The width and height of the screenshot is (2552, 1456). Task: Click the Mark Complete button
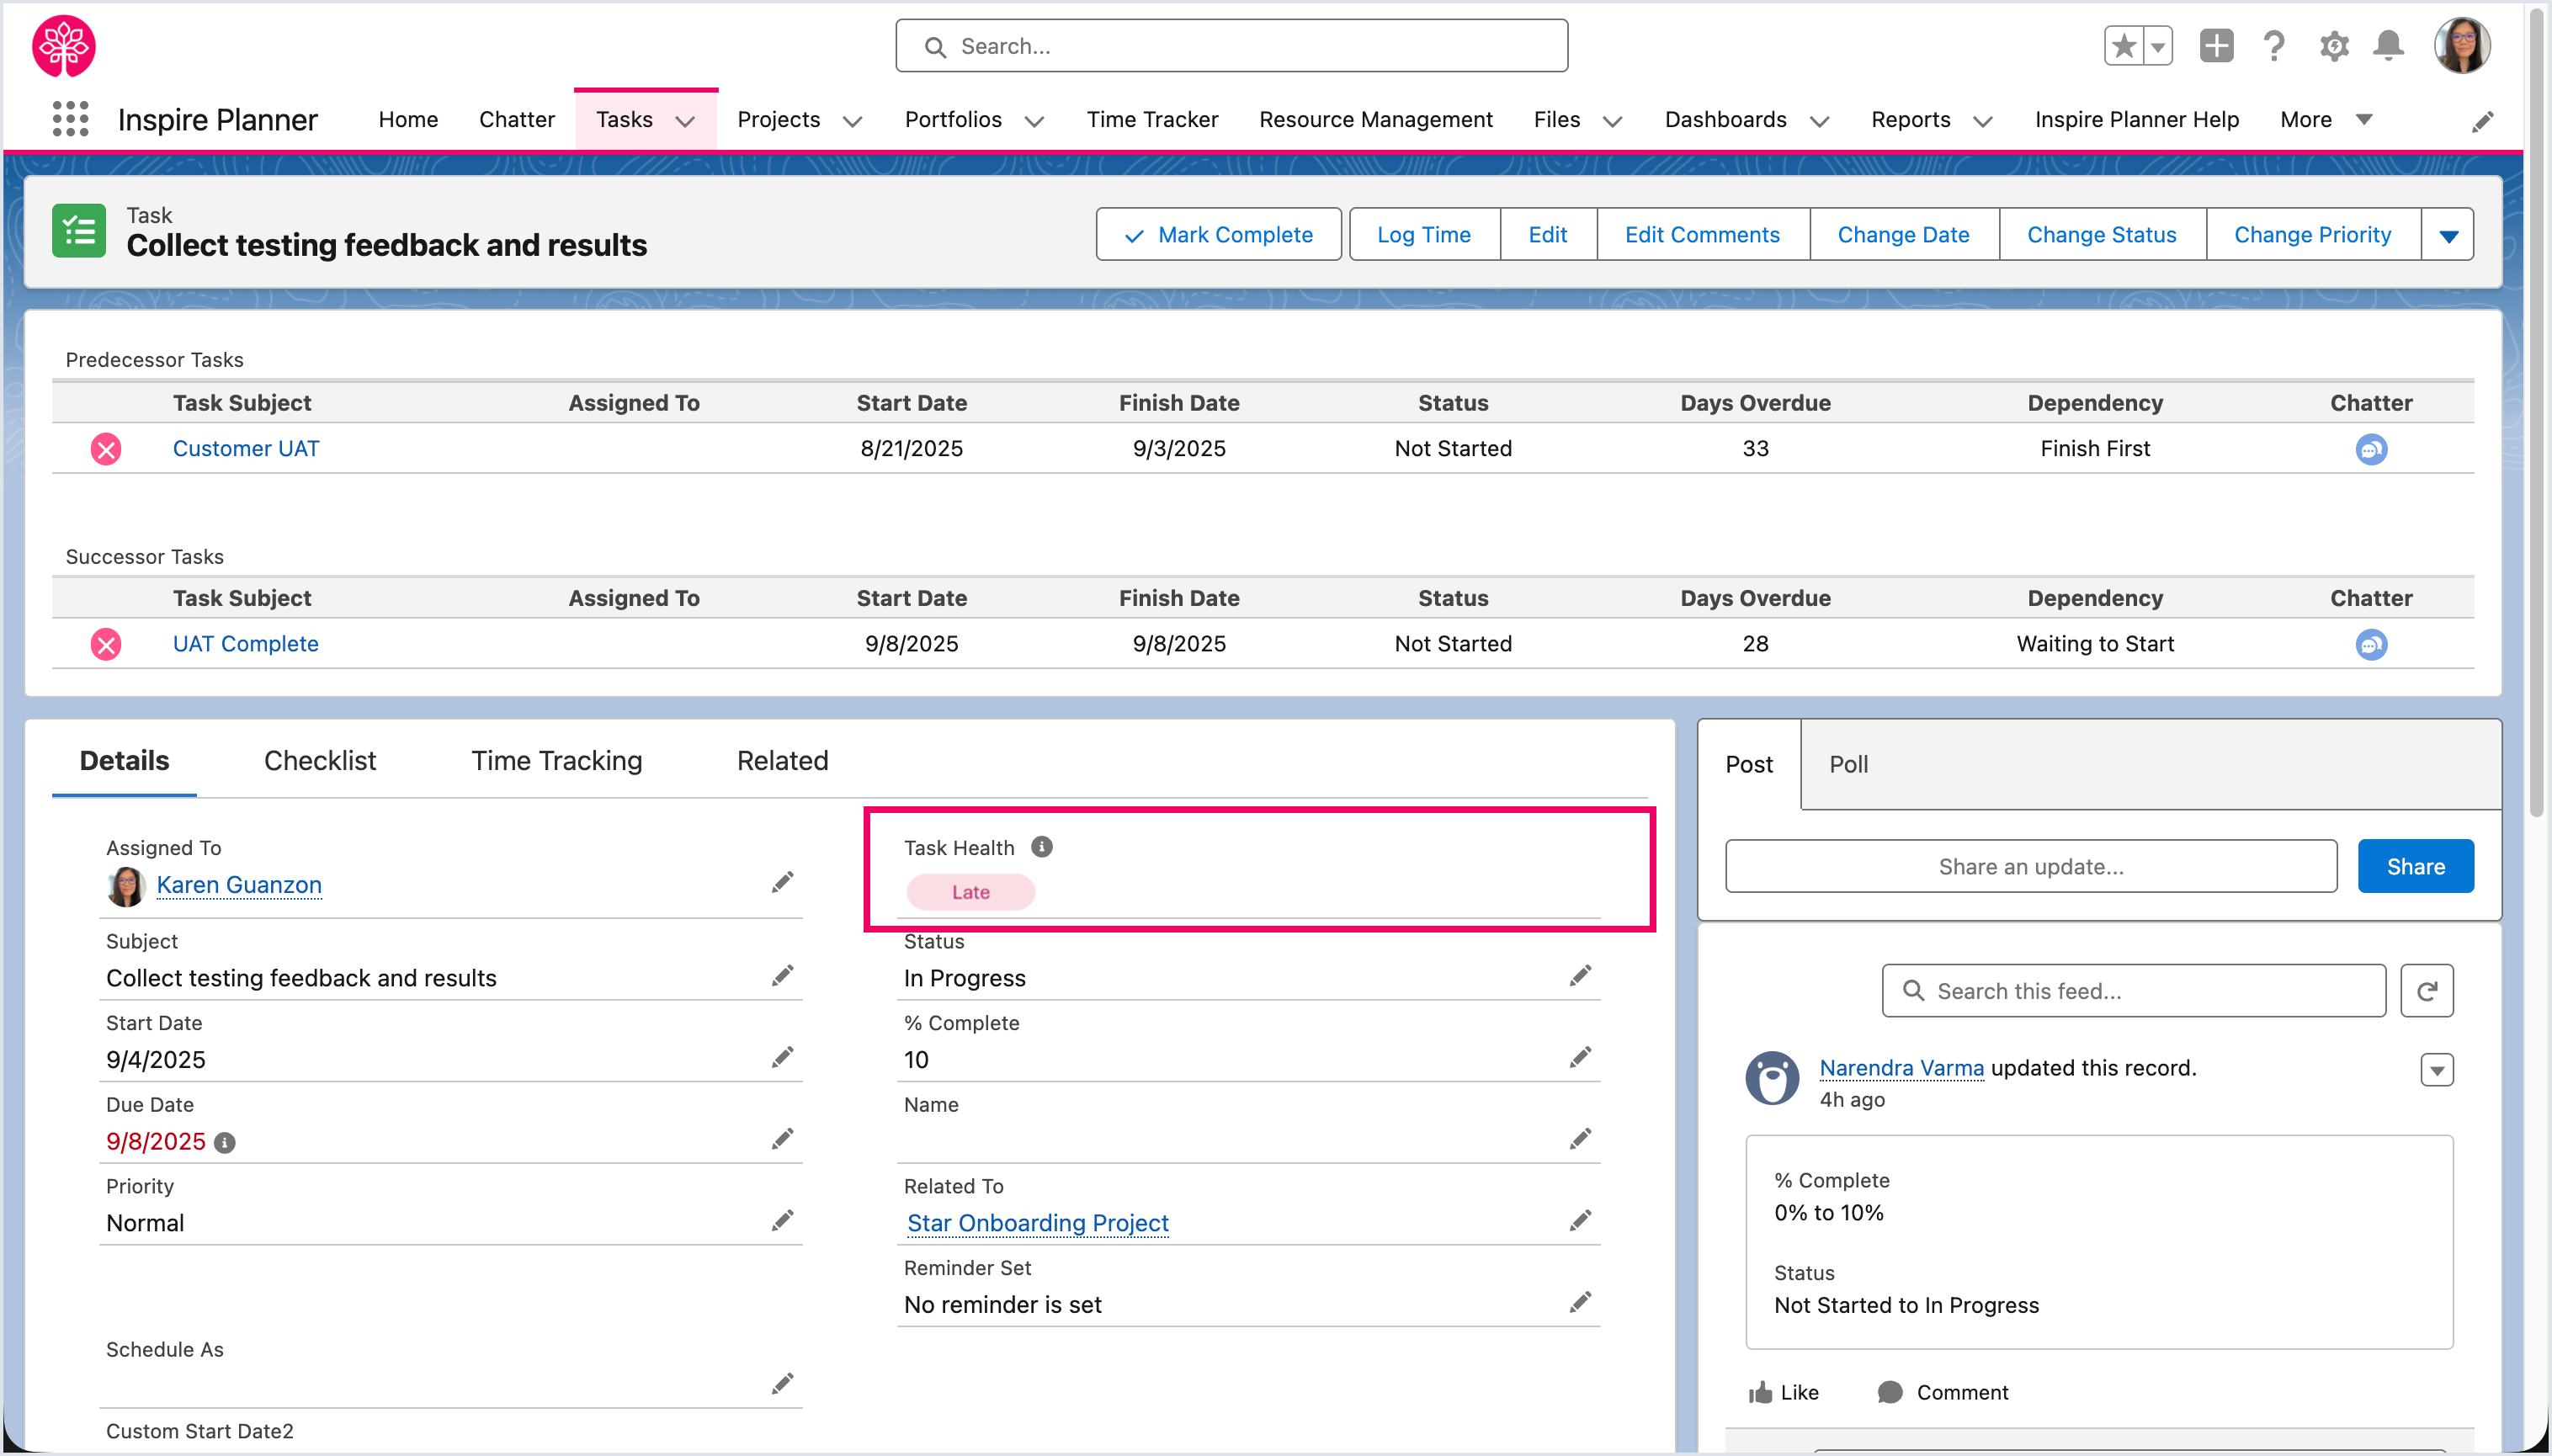[x=1217, y=235]
